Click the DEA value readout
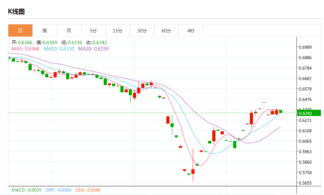 click(88, 190)
